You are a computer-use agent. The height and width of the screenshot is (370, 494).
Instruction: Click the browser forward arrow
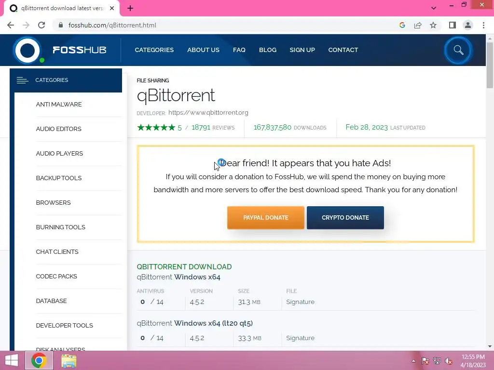(x=26, y=25)
